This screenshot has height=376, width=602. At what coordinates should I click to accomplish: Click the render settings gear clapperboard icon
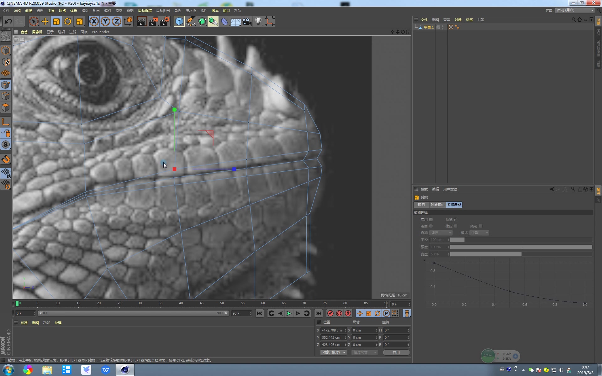pyautogui.click(x=165, y=21)
